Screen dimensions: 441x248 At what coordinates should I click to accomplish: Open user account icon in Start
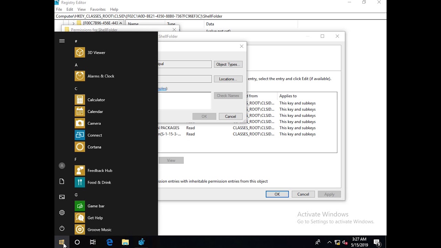[x=62, y=166]
